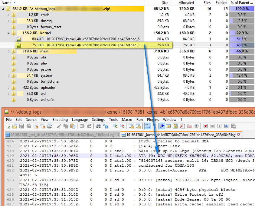This screenshot has height=206, width=255.
Task: Expand the system folder
Action: (8, 75)
